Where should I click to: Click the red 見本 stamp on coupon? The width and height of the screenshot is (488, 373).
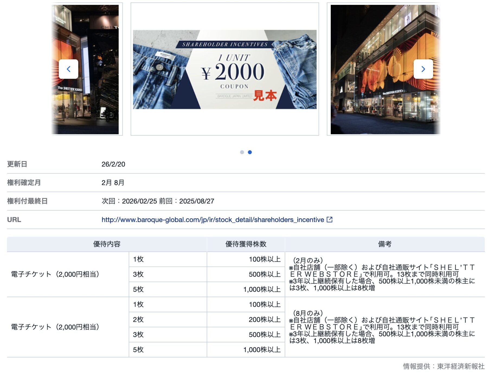[x=265, y=96]
